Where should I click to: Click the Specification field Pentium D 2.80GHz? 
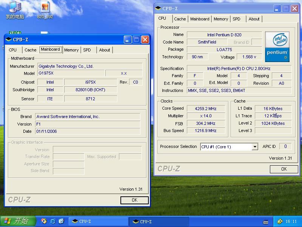click(239, 68)
